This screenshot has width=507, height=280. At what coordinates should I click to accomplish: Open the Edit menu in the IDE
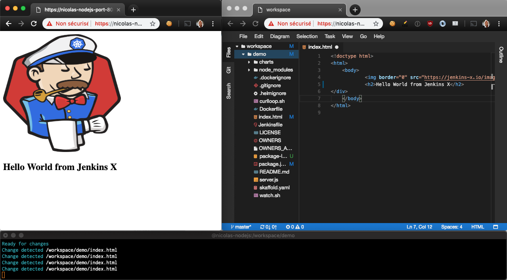tap(259, 36)
